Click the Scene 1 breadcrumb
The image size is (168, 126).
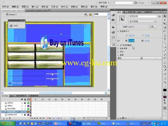[x=11, y=14]
